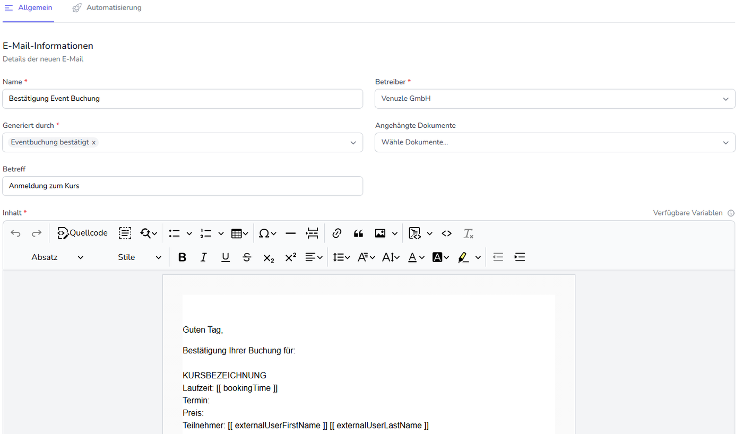Open the Quellcode source view
The height and width of the screenshot is (434, 743).
[x=82, y=233]
